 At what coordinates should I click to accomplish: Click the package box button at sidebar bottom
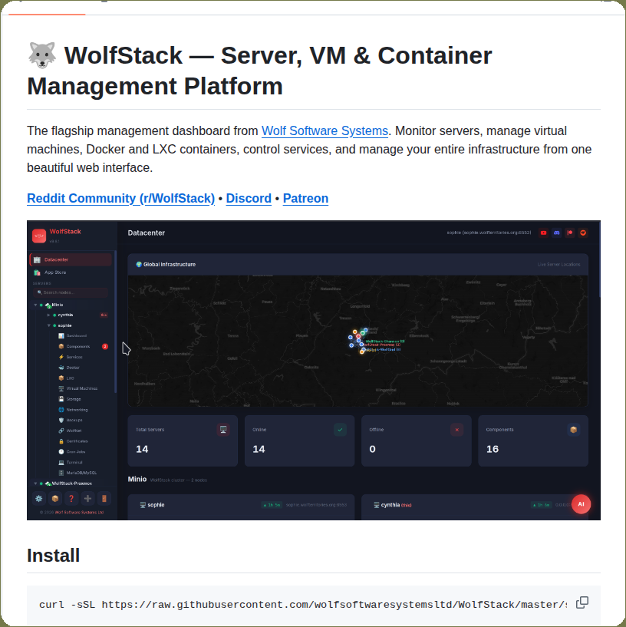point(55,498)
